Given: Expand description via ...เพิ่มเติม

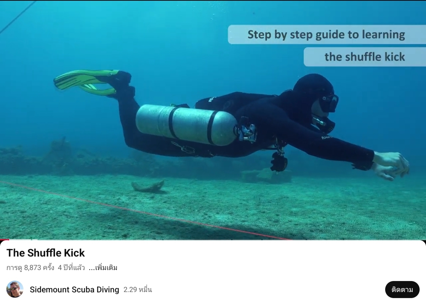Looking at the screenshot, I should (103, 268).
